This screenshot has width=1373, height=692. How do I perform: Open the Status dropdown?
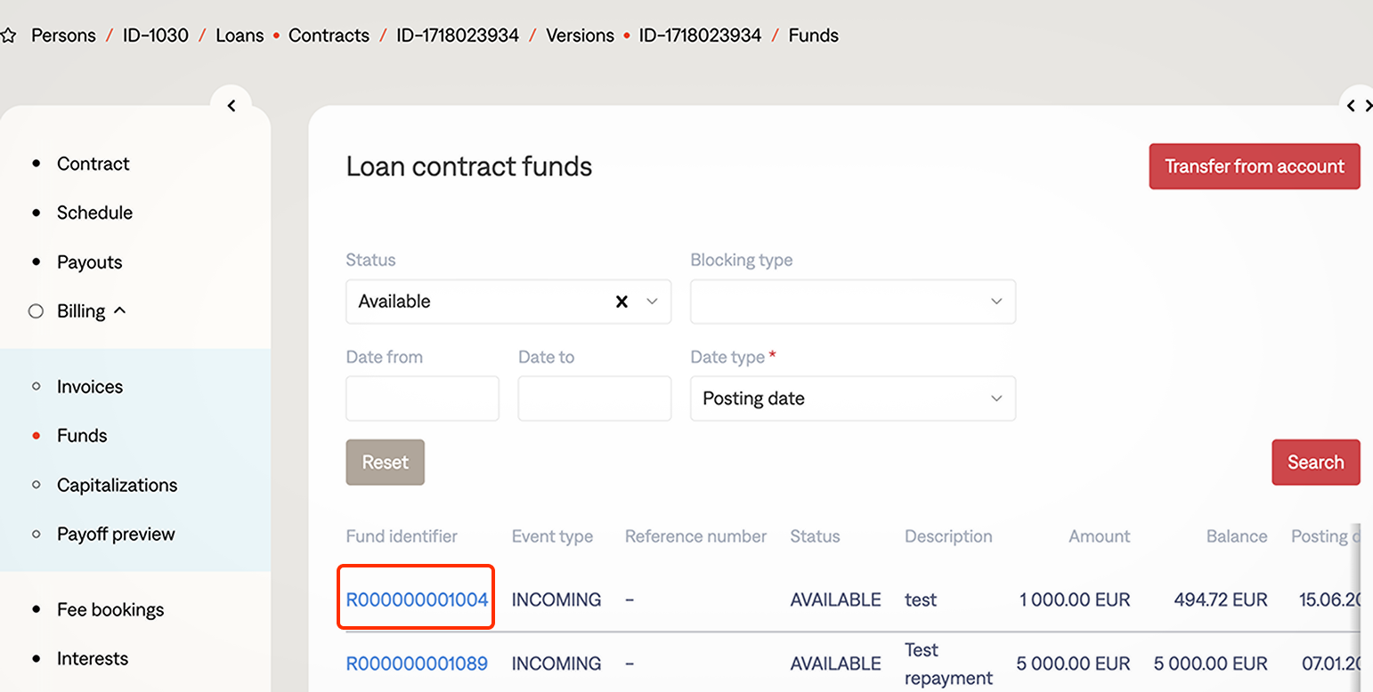click(x=652, y=302)
